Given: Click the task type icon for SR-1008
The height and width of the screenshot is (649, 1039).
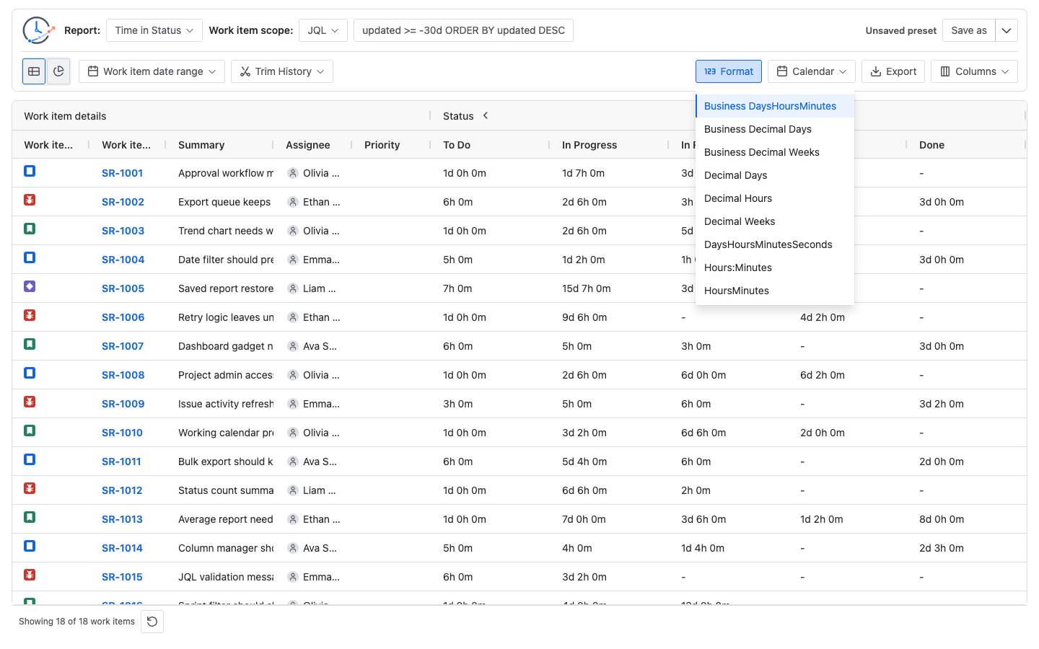Looking at the screenshot, I should pyautogui.click(x=30, y=373).
